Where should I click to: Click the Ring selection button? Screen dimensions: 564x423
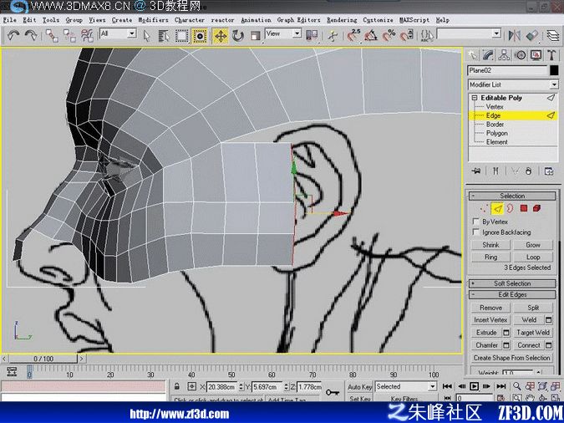(x=490, y=257)
